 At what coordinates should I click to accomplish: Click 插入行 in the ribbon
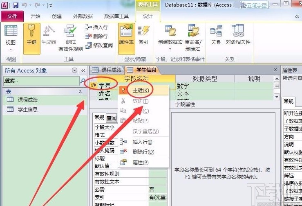[96, 27]
